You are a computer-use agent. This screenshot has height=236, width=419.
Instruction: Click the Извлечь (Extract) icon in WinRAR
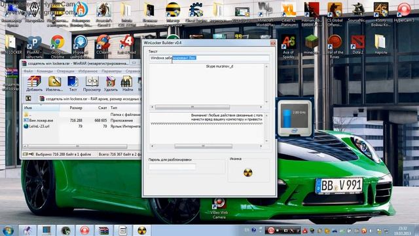(x=54, y=83)
